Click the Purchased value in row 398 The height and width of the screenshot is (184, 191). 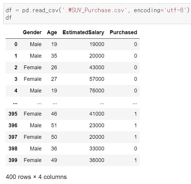(135, 149)
